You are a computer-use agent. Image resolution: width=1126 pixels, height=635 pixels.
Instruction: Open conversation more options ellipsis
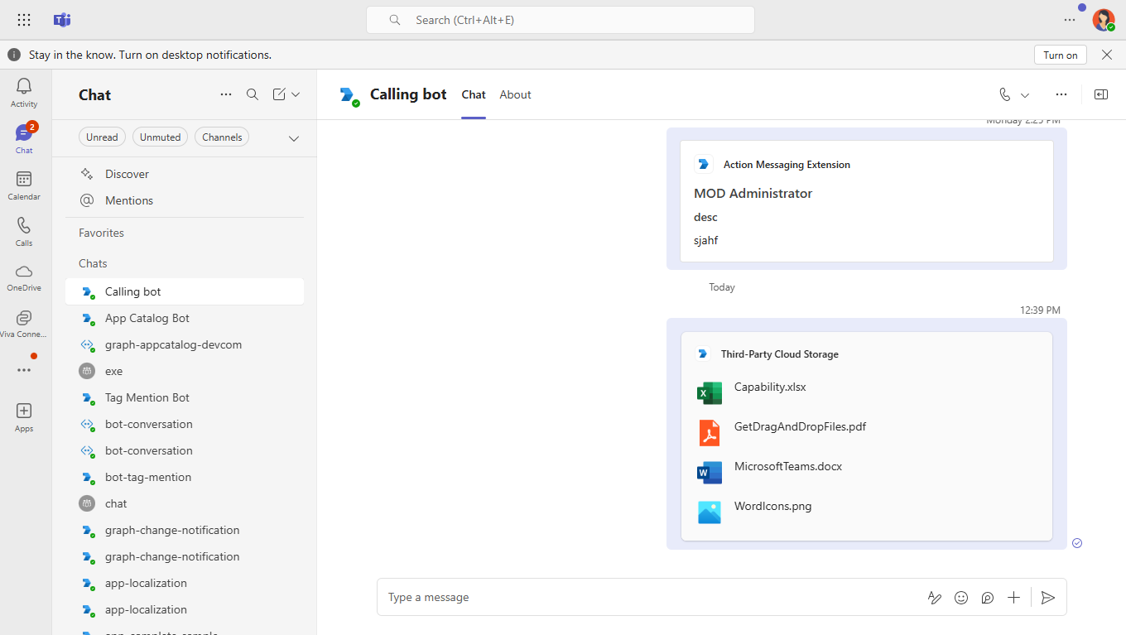[x=1061, y=94]
